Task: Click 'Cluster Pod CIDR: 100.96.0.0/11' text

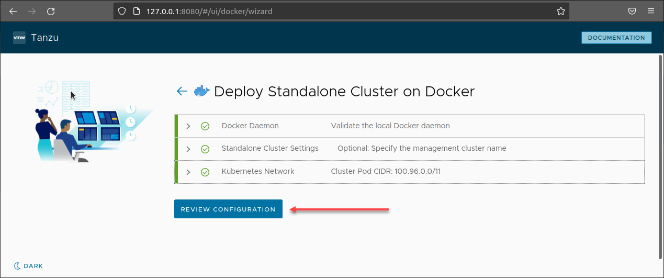Action: (386, 171)
